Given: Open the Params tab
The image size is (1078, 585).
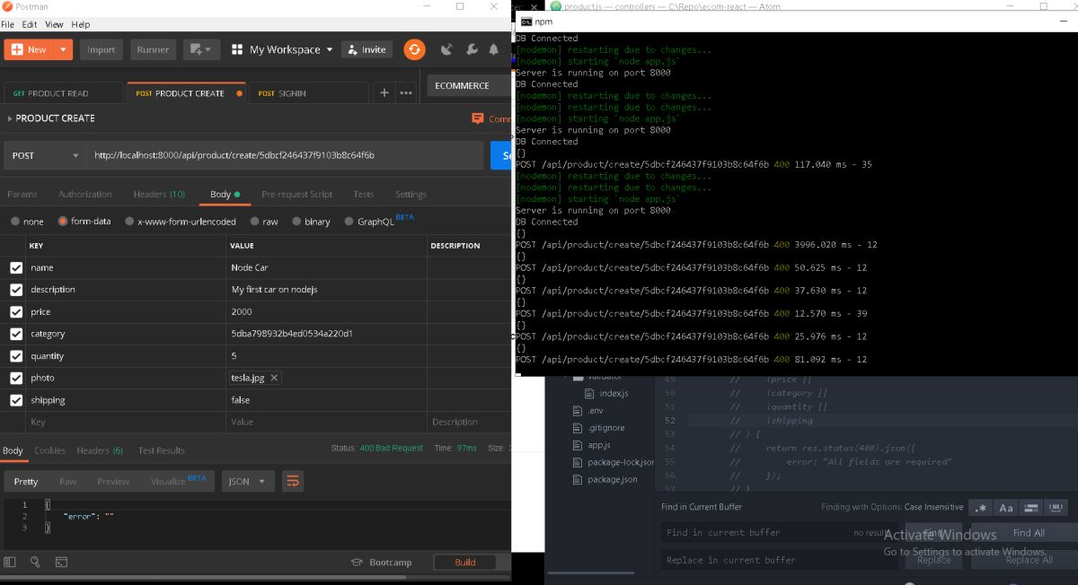Looking at the screenshot, I should pos(22,194).
